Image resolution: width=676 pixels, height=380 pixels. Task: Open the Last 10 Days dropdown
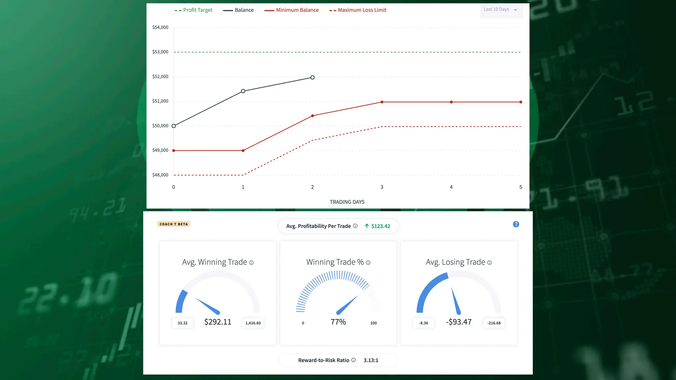pyautogui.click(x=496, y=10)
